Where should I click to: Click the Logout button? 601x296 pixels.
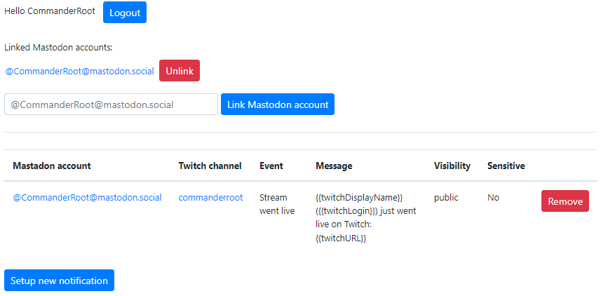125,12
